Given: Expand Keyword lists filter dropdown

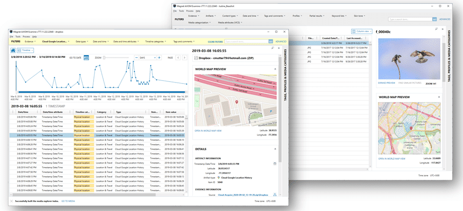Looking at the screenshot, I should [x=339, y=16].
